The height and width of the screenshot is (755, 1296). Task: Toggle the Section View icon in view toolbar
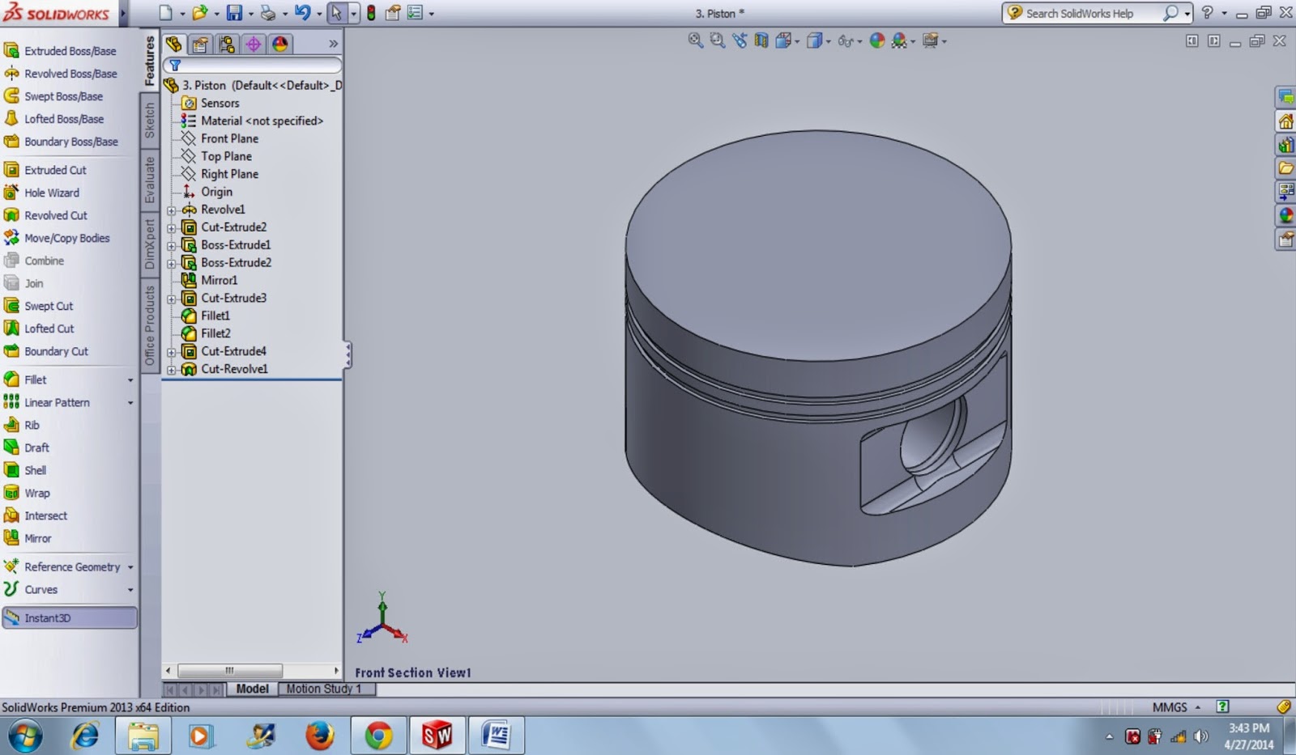pyautogui.click(x=761, y=40)
